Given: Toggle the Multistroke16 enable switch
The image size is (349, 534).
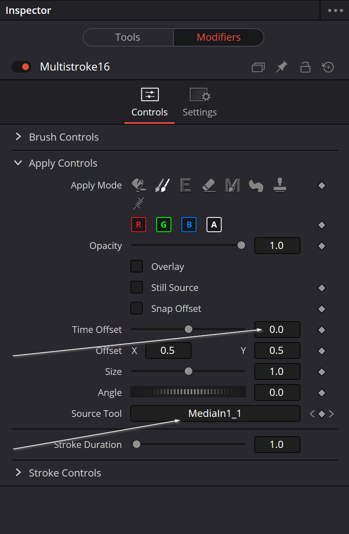Looking at the screenshot, I should click(x=21, y=67).
